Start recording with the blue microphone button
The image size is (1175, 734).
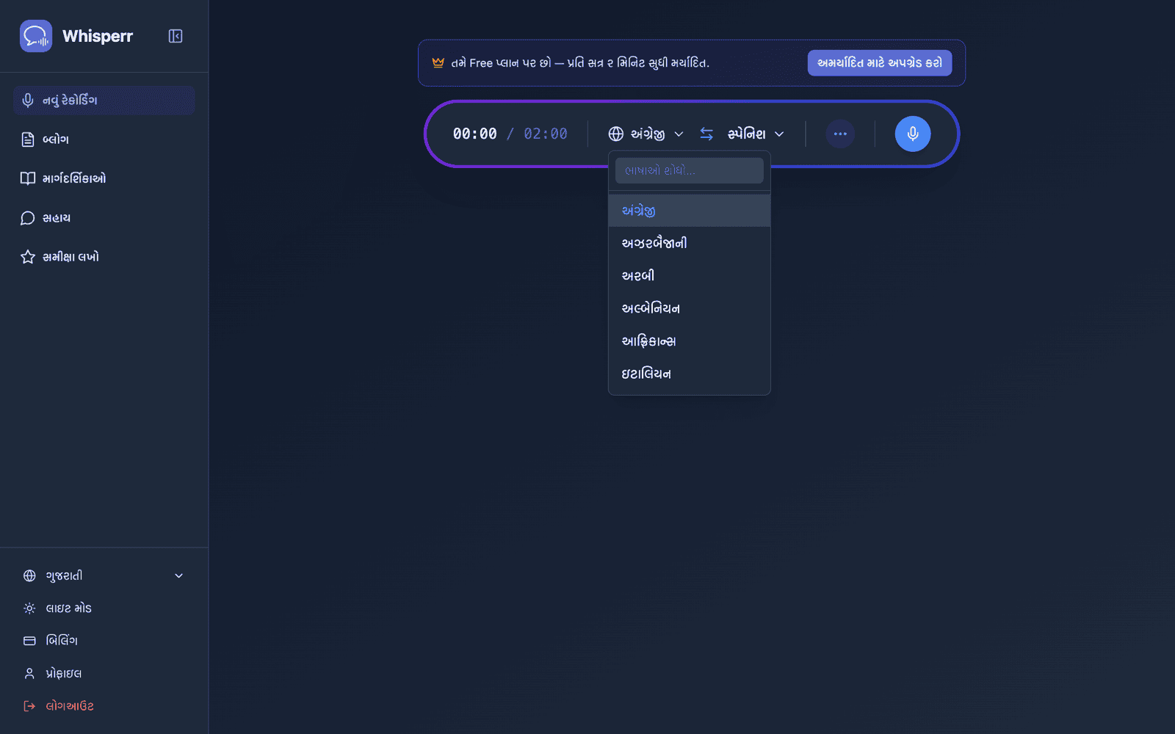point(913,134)
